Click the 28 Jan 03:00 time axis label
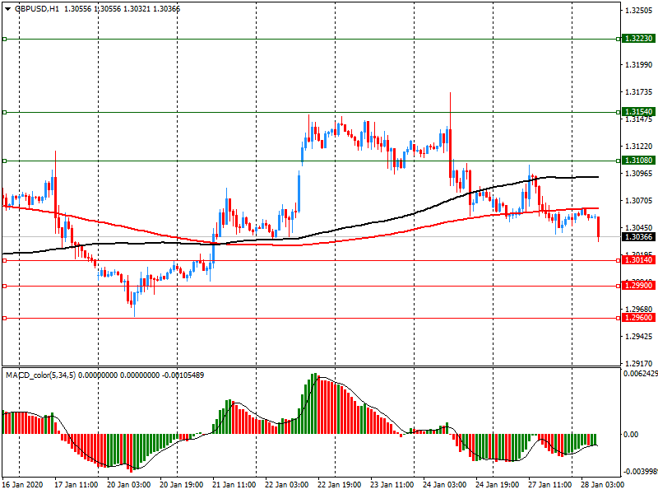Image resolution: width=658 pixels, height=494 pixels. pyautogui.click(x=602, y=484)
